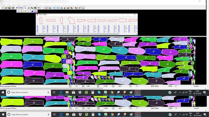
Task: Select the diagonal line tool in second toolbar
Action: tap(28, 11)
